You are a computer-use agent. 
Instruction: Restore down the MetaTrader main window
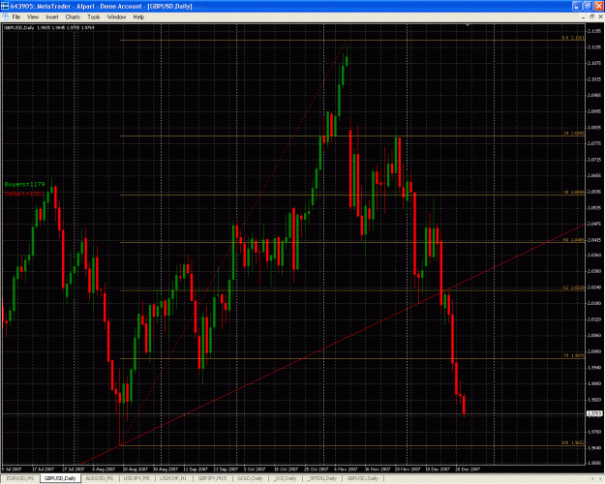click(588, 6)
